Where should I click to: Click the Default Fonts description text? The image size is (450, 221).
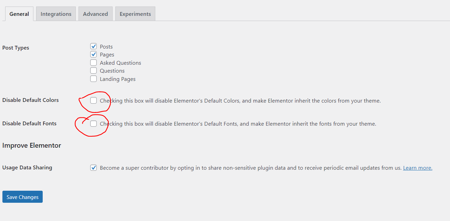point(238,124)
